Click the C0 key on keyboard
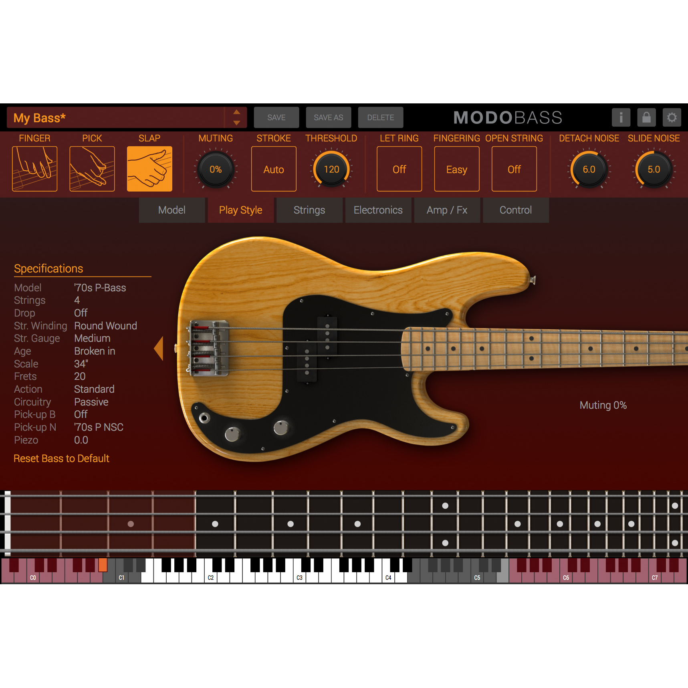 coord(33,577)
